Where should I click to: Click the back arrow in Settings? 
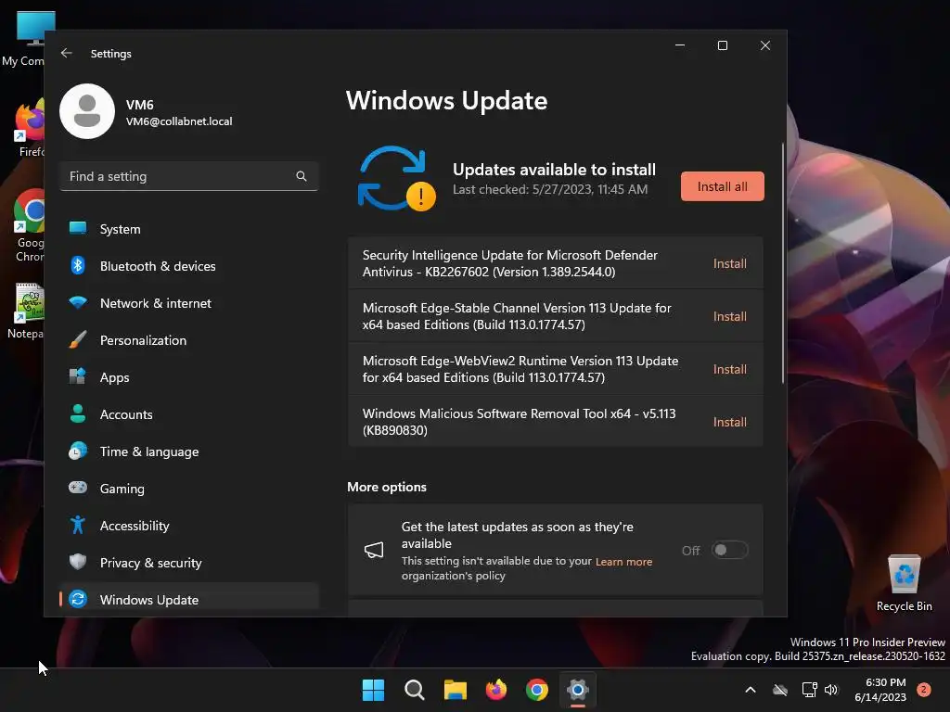67,53
